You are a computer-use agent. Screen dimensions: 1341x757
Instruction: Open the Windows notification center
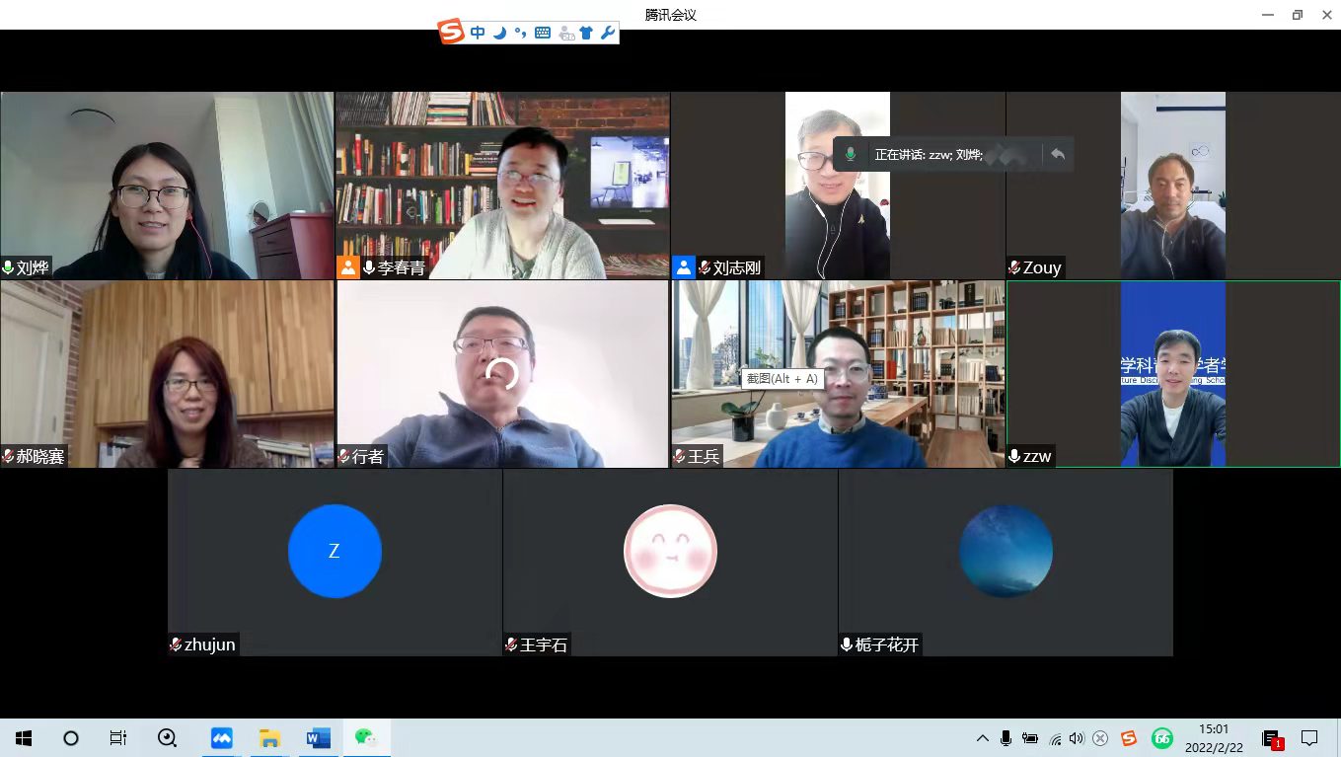1309,738
